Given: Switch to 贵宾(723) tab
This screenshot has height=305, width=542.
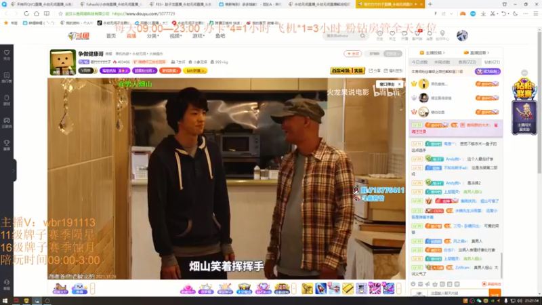Looking at the screenshot, I should (467, 62).
